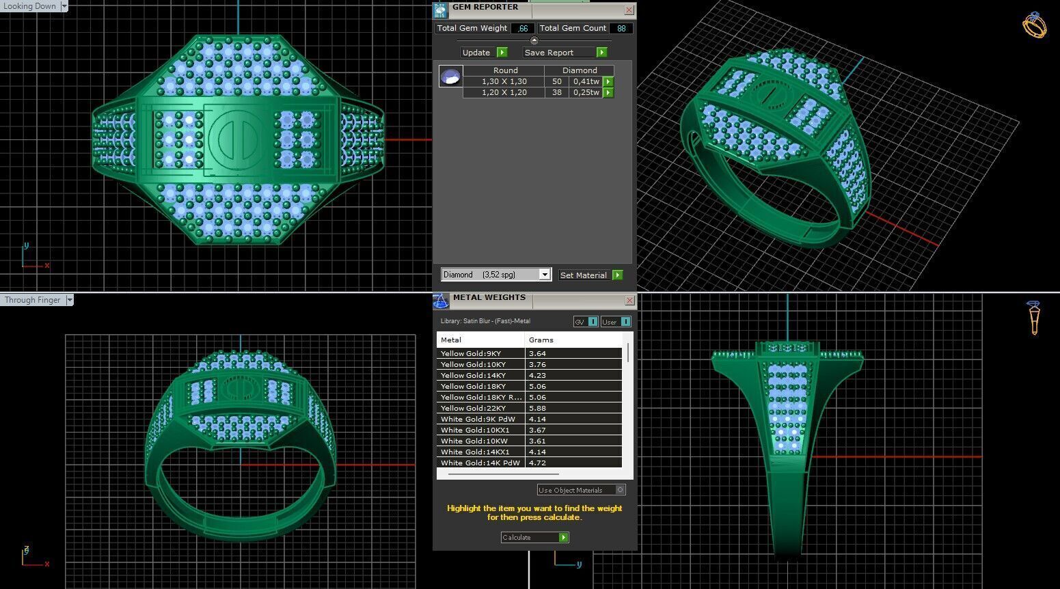Select the Yellow Gold:9KY row
1060x589 pixels.
click(530, 353)
